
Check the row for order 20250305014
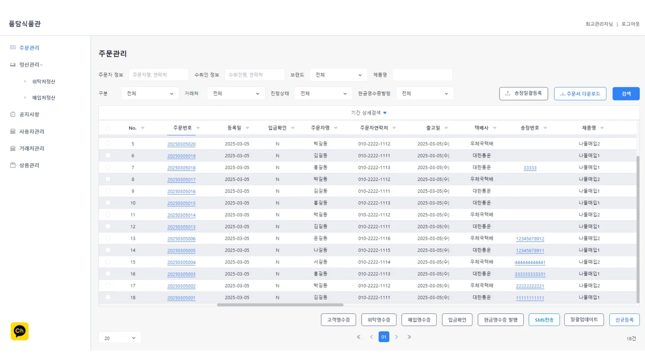[x=108, y=215]
